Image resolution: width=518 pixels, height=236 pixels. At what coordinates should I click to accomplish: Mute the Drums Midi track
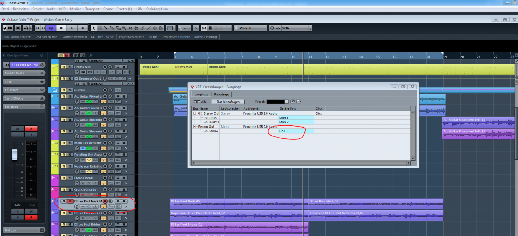(64, 67)
